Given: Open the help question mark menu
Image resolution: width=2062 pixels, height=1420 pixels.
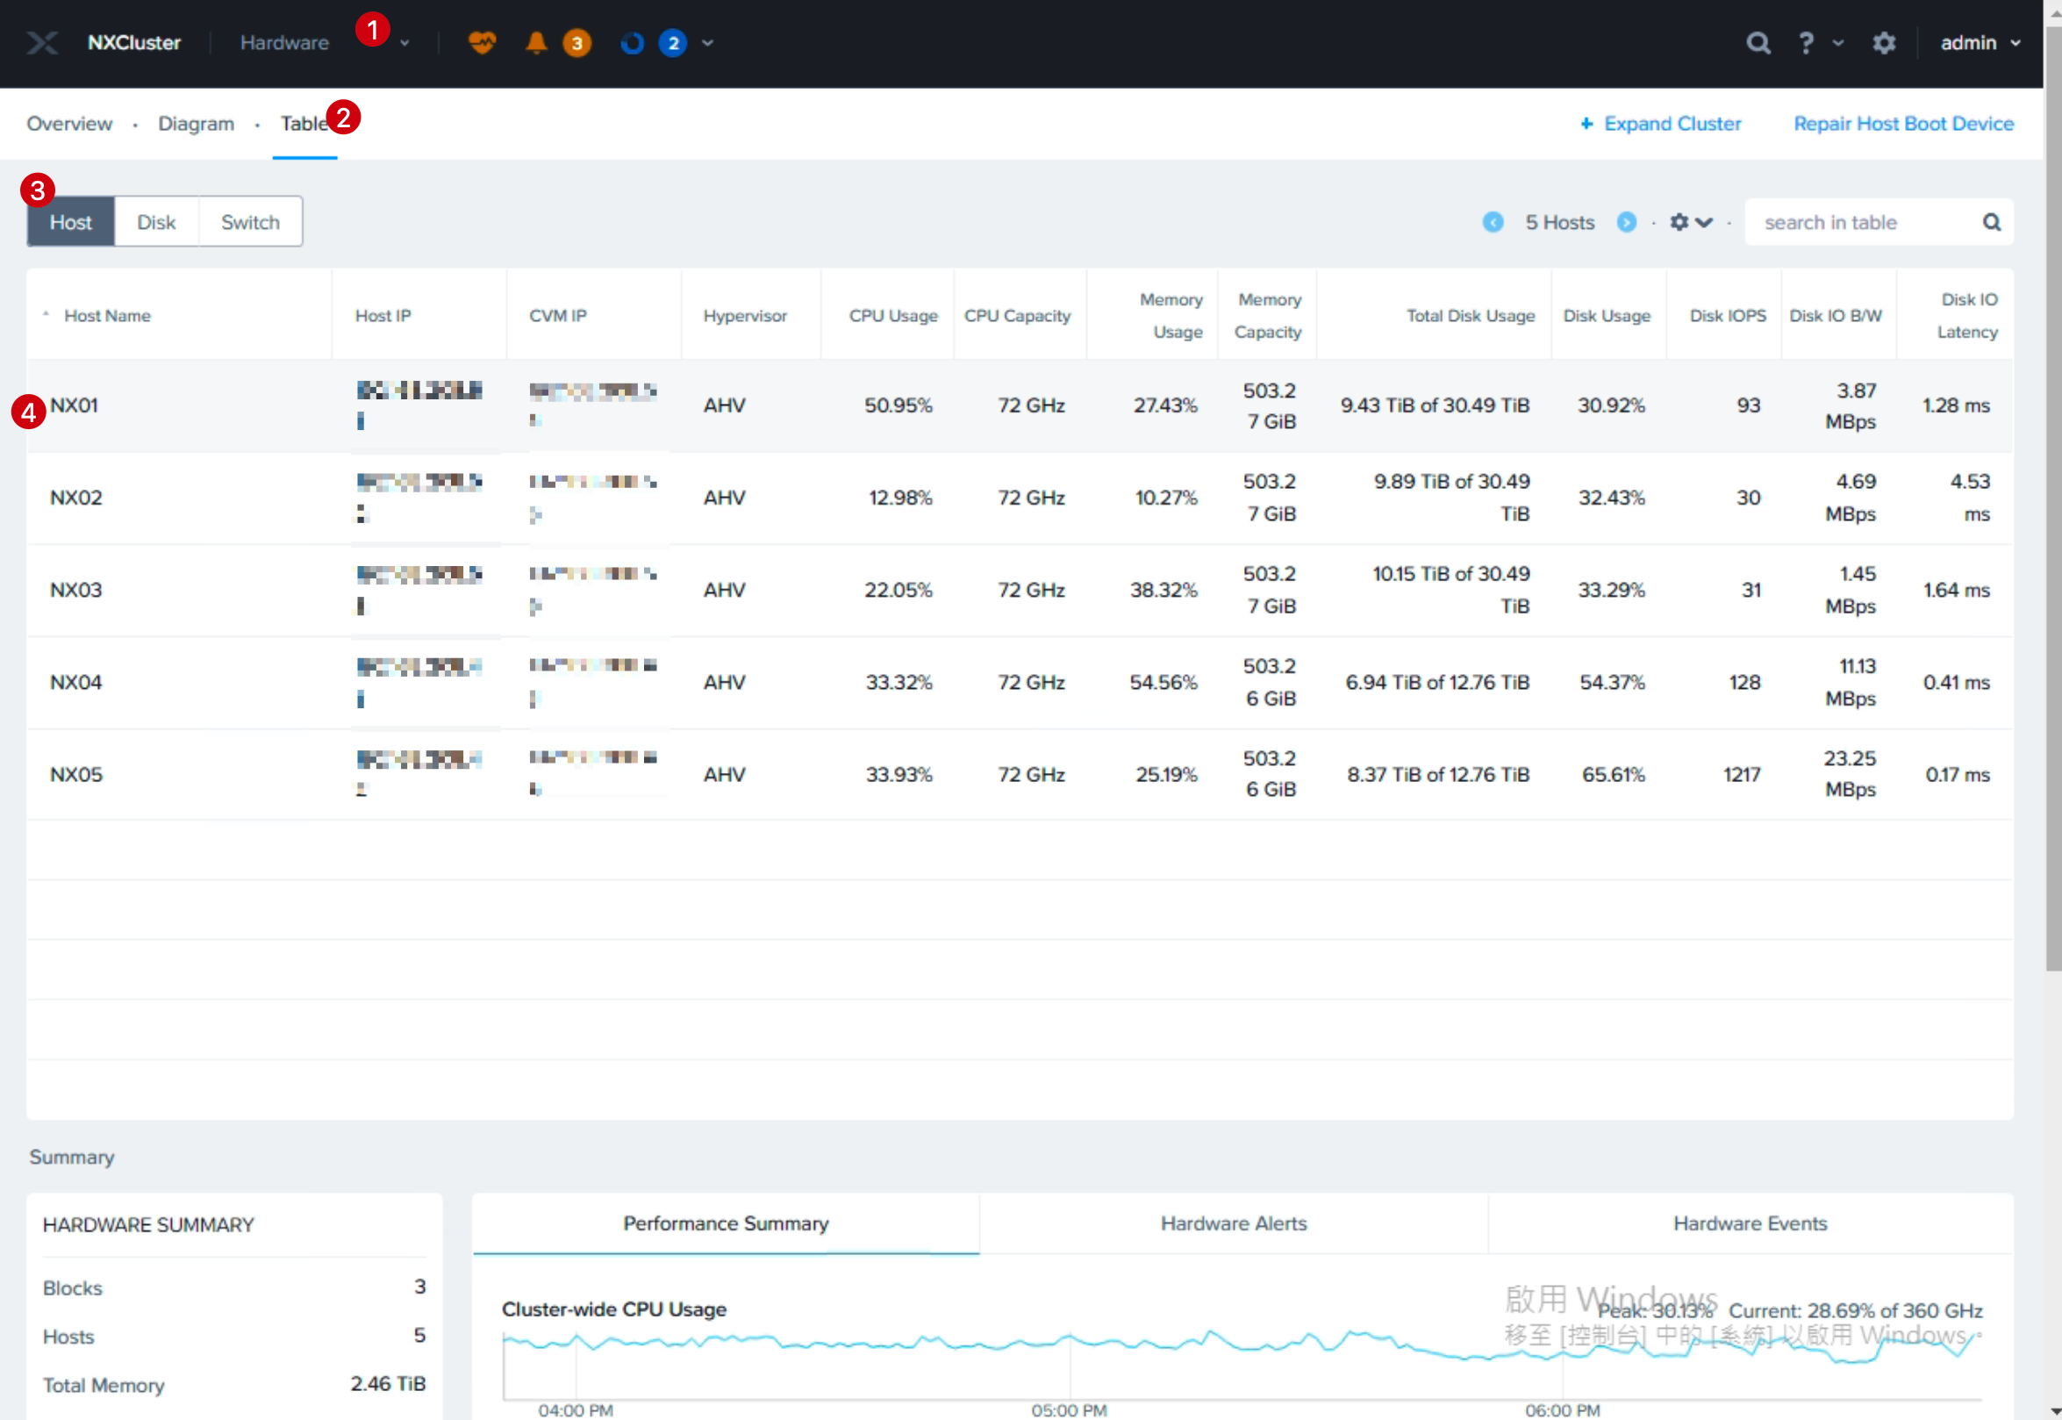Looking at the screenshot, I should coord(1806,43).
